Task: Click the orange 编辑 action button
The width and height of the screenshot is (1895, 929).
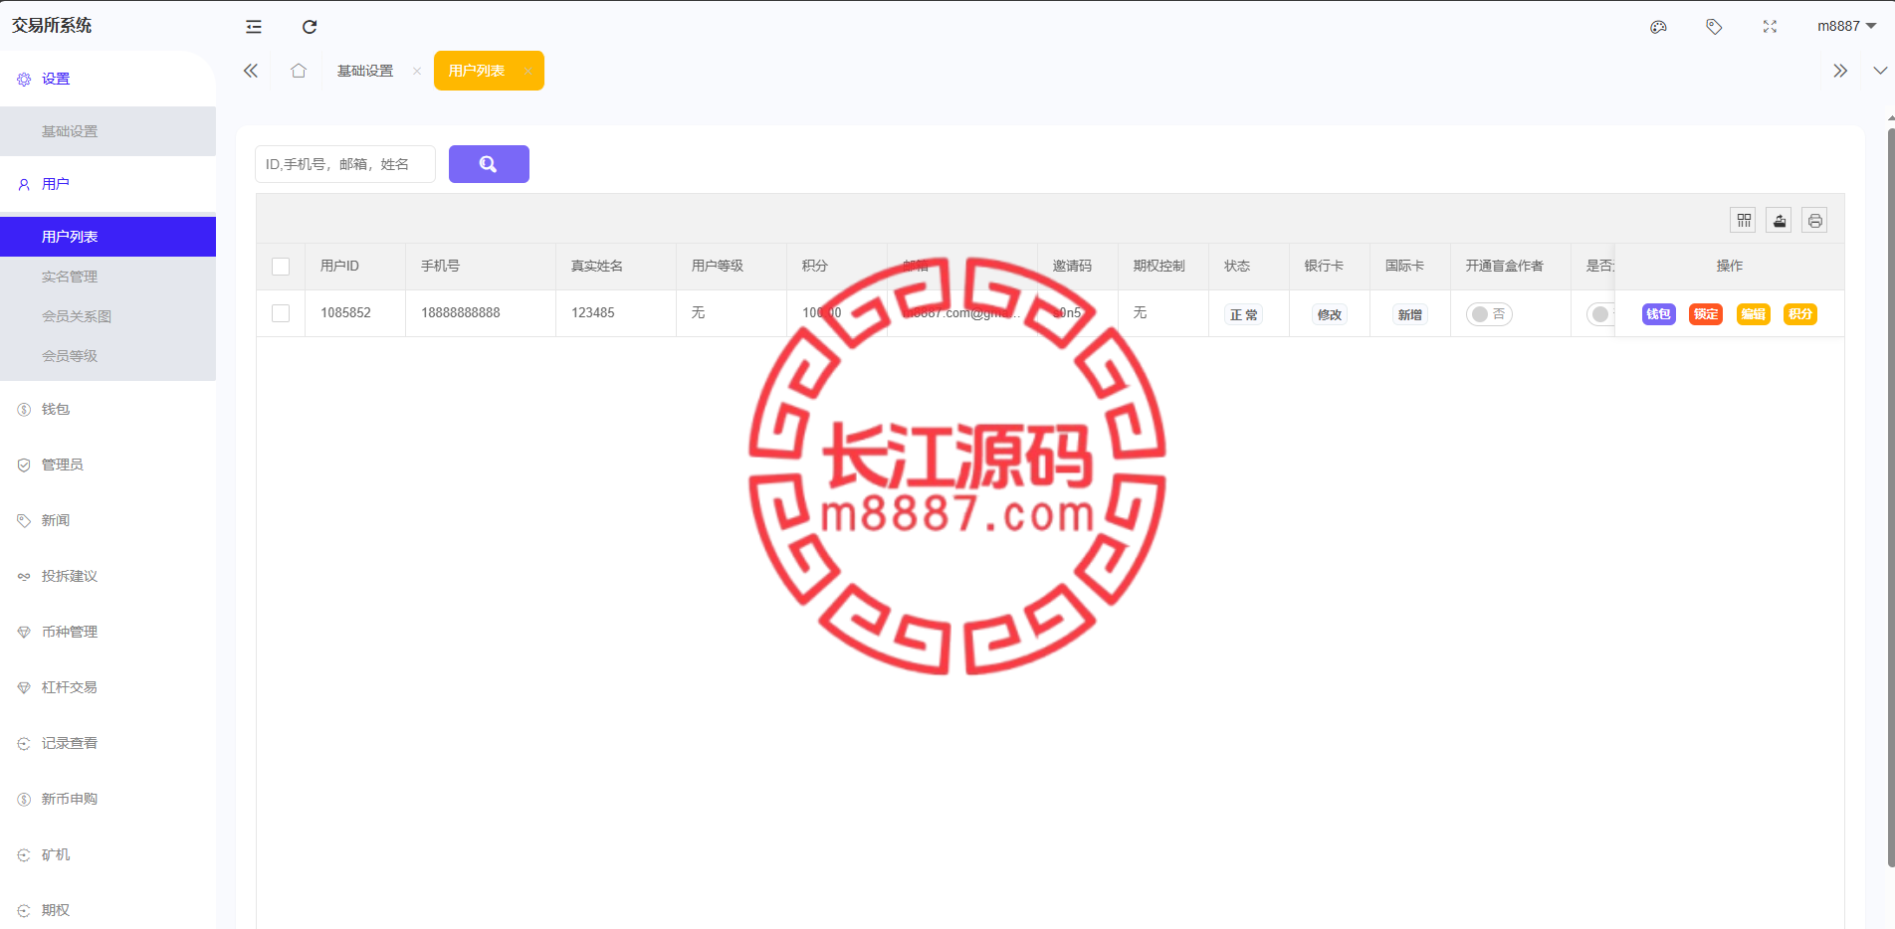Action: (x=1754, y=314)
